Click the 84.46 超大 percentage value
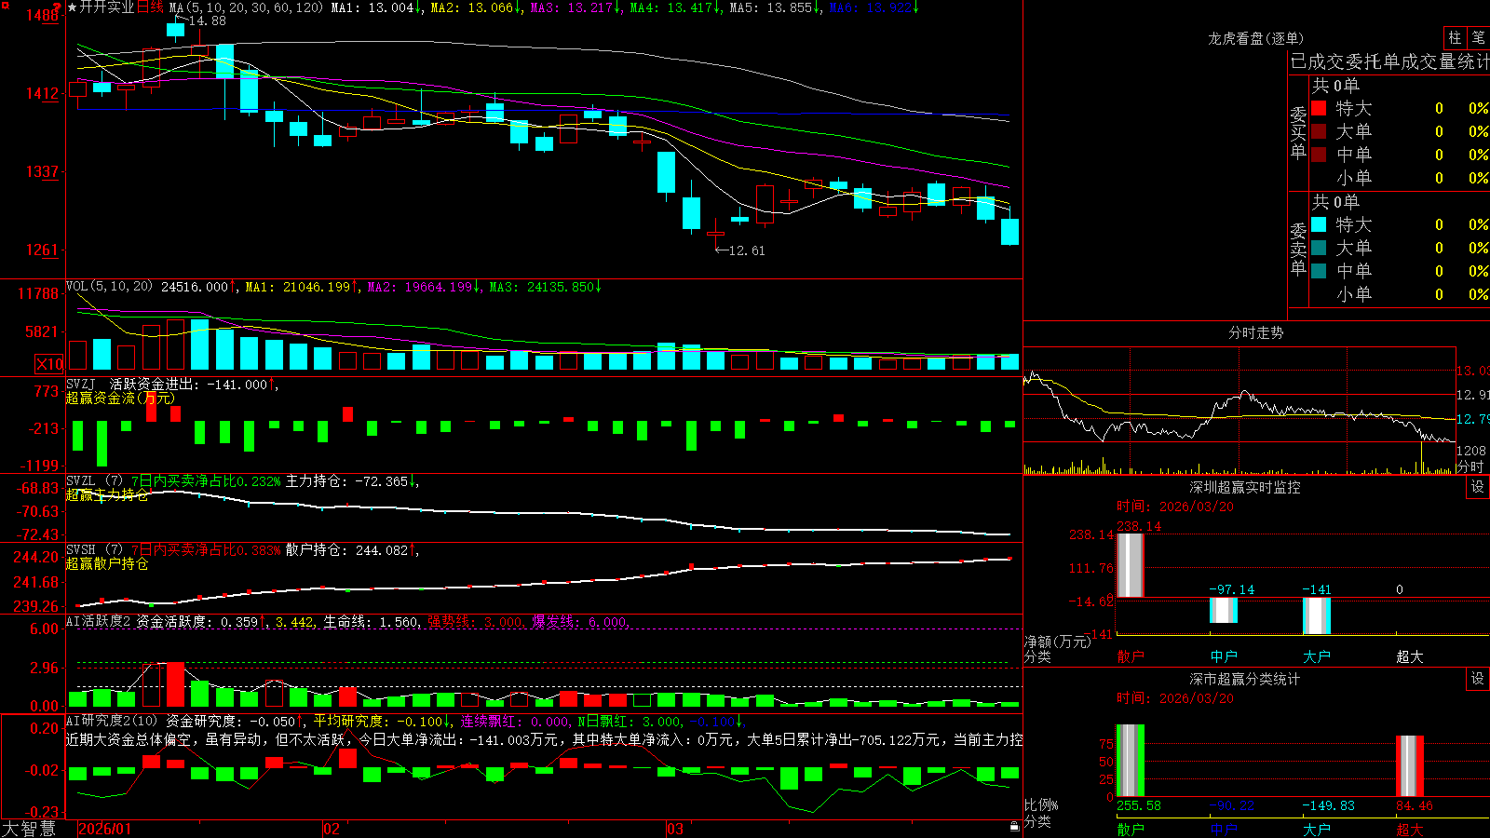Screen dimensions: 1490x838 click(x=1415, y=805)
